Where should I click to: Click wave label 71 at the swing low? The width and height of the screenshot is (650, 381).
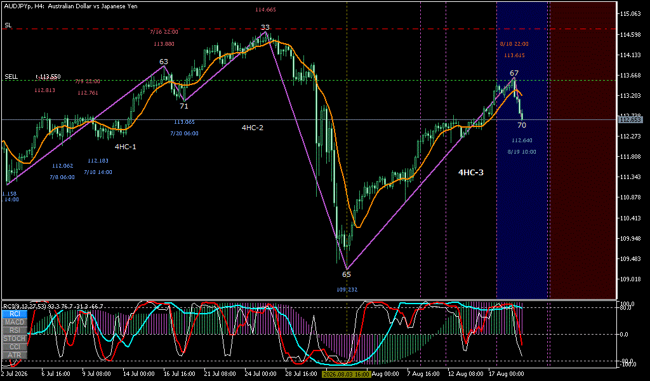(183, 106)
